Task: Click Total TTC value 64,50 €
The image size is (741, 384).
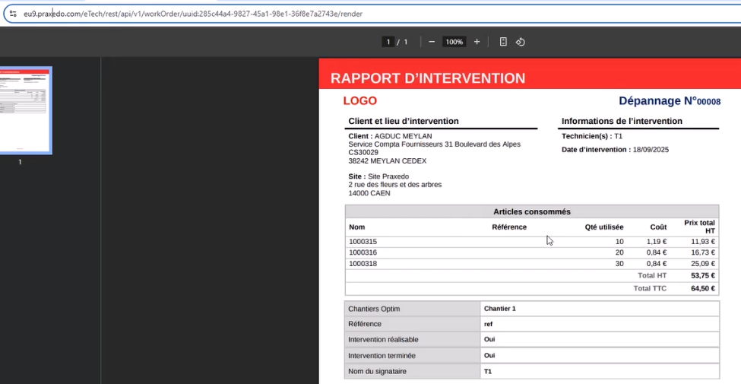Action: (x=703, y=288)
